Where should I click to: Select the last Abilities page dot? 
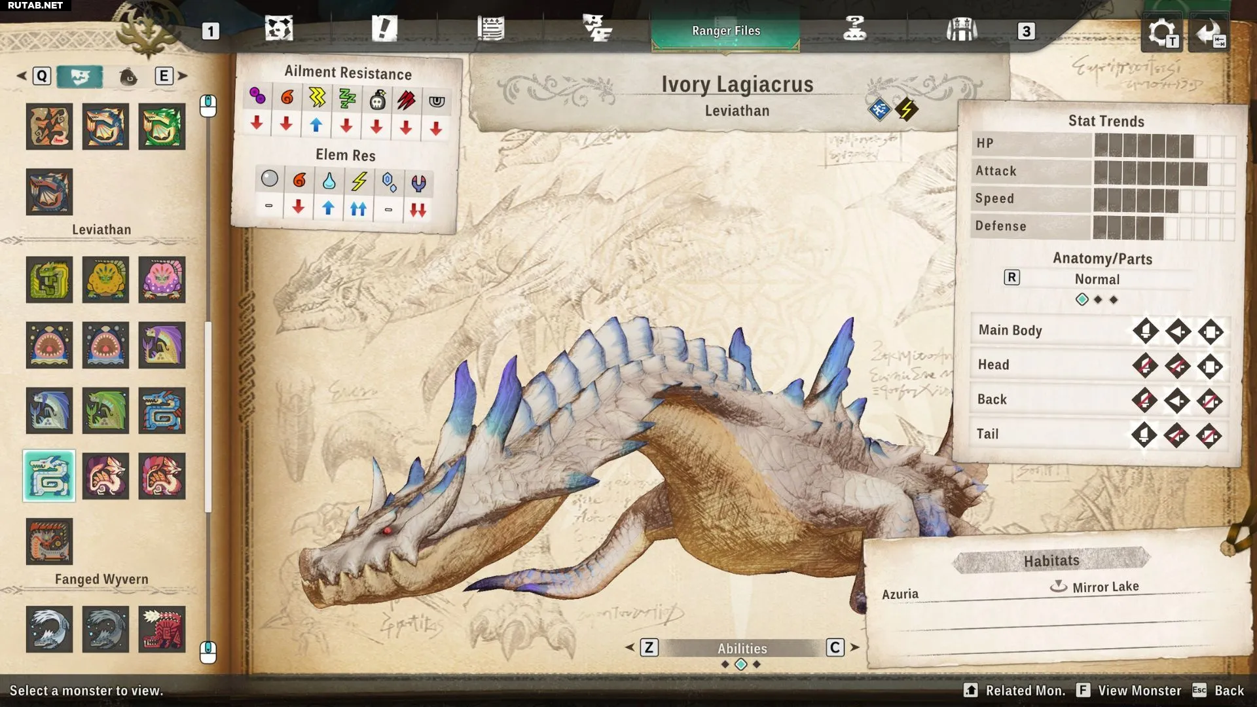click(x=757, y=664)
